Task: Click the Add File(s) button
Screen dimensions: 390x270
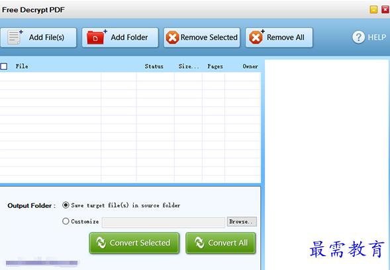Action: click(38, 38)
